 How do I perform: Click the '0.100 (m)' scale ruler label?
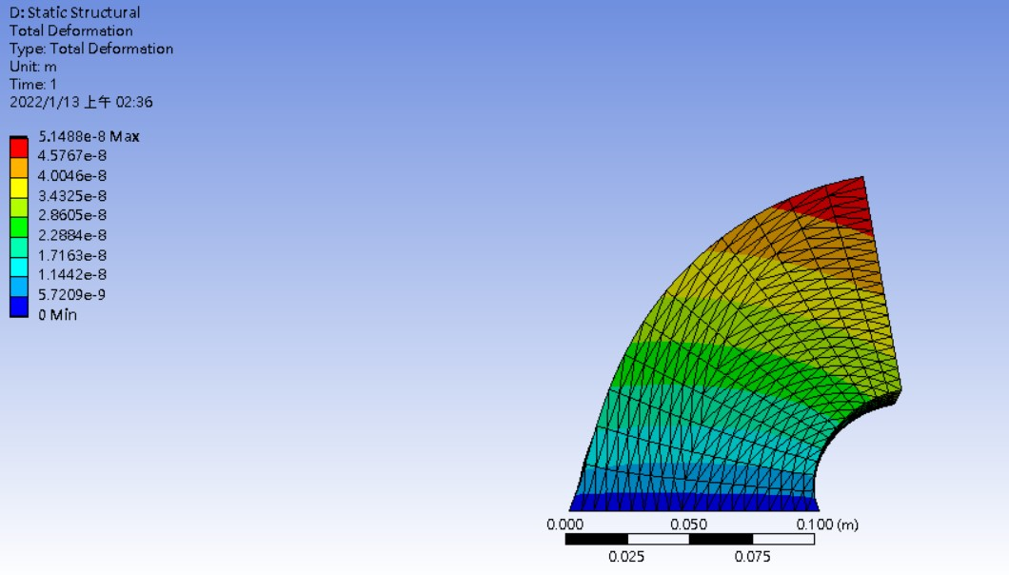[x=827, y=525]
